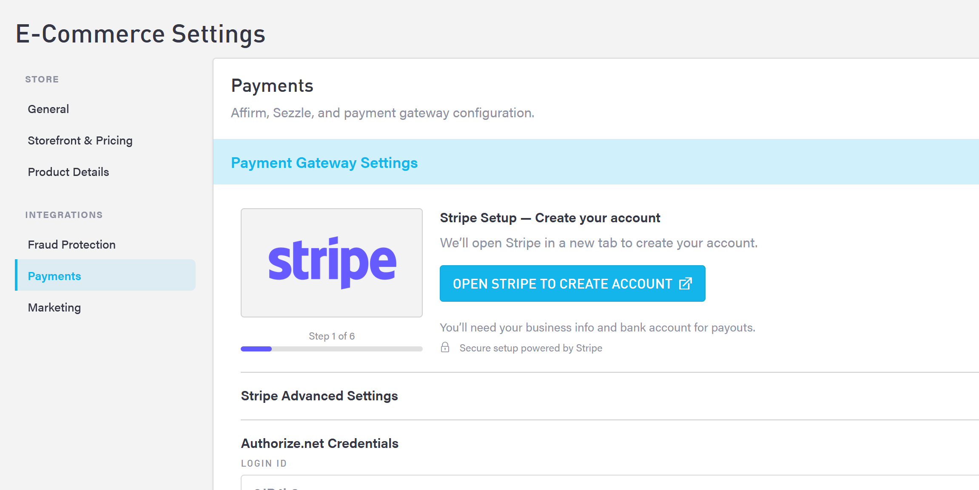Click the external-link icon on the Stripe button
979x490 pixels.
pyautogui.click(x=685, y=283)
